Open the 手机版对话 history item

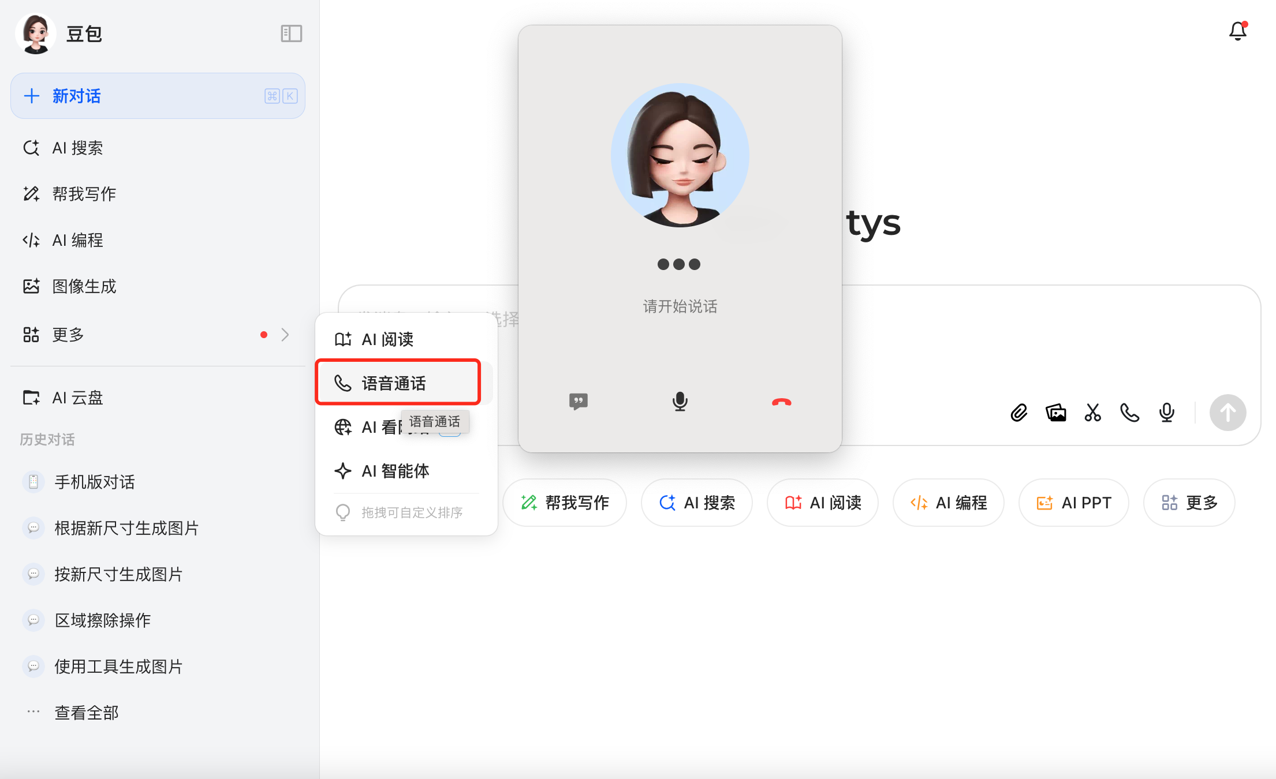point(158,482)
